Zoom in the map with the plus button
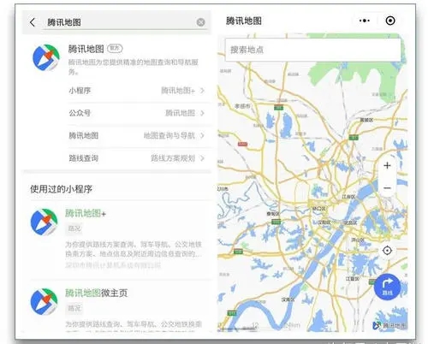428x344 pixels. [x=387, y=165]
